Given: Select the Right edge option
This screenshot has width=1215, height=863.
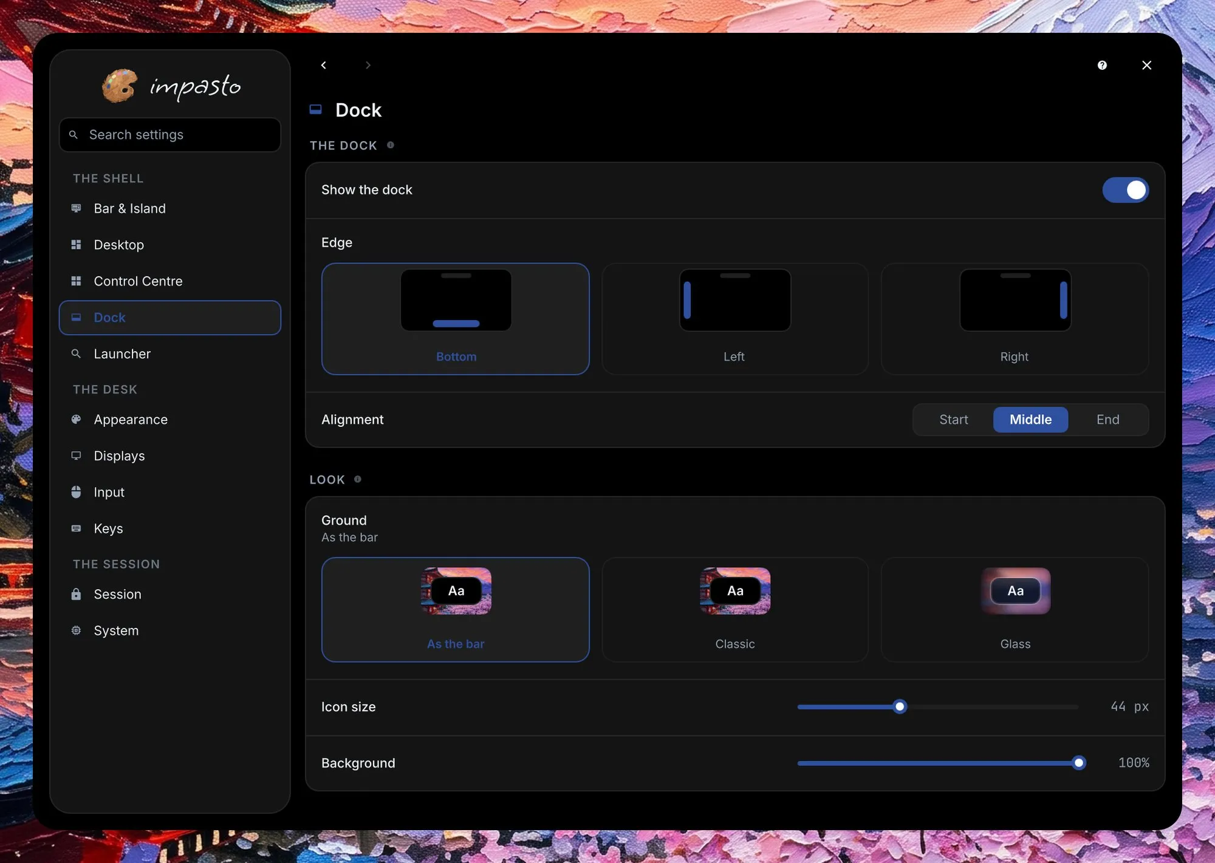Looking at the screenshot, I should pyautogui.click(x=1015, y=319).
